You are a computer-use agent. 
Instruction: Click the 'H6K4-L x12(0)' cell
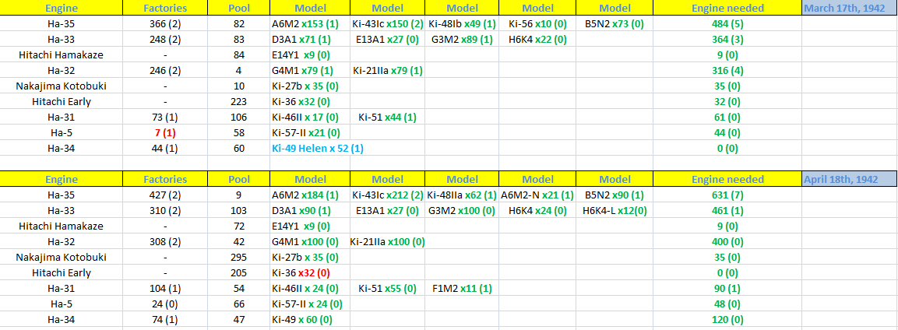click(614, 210)
